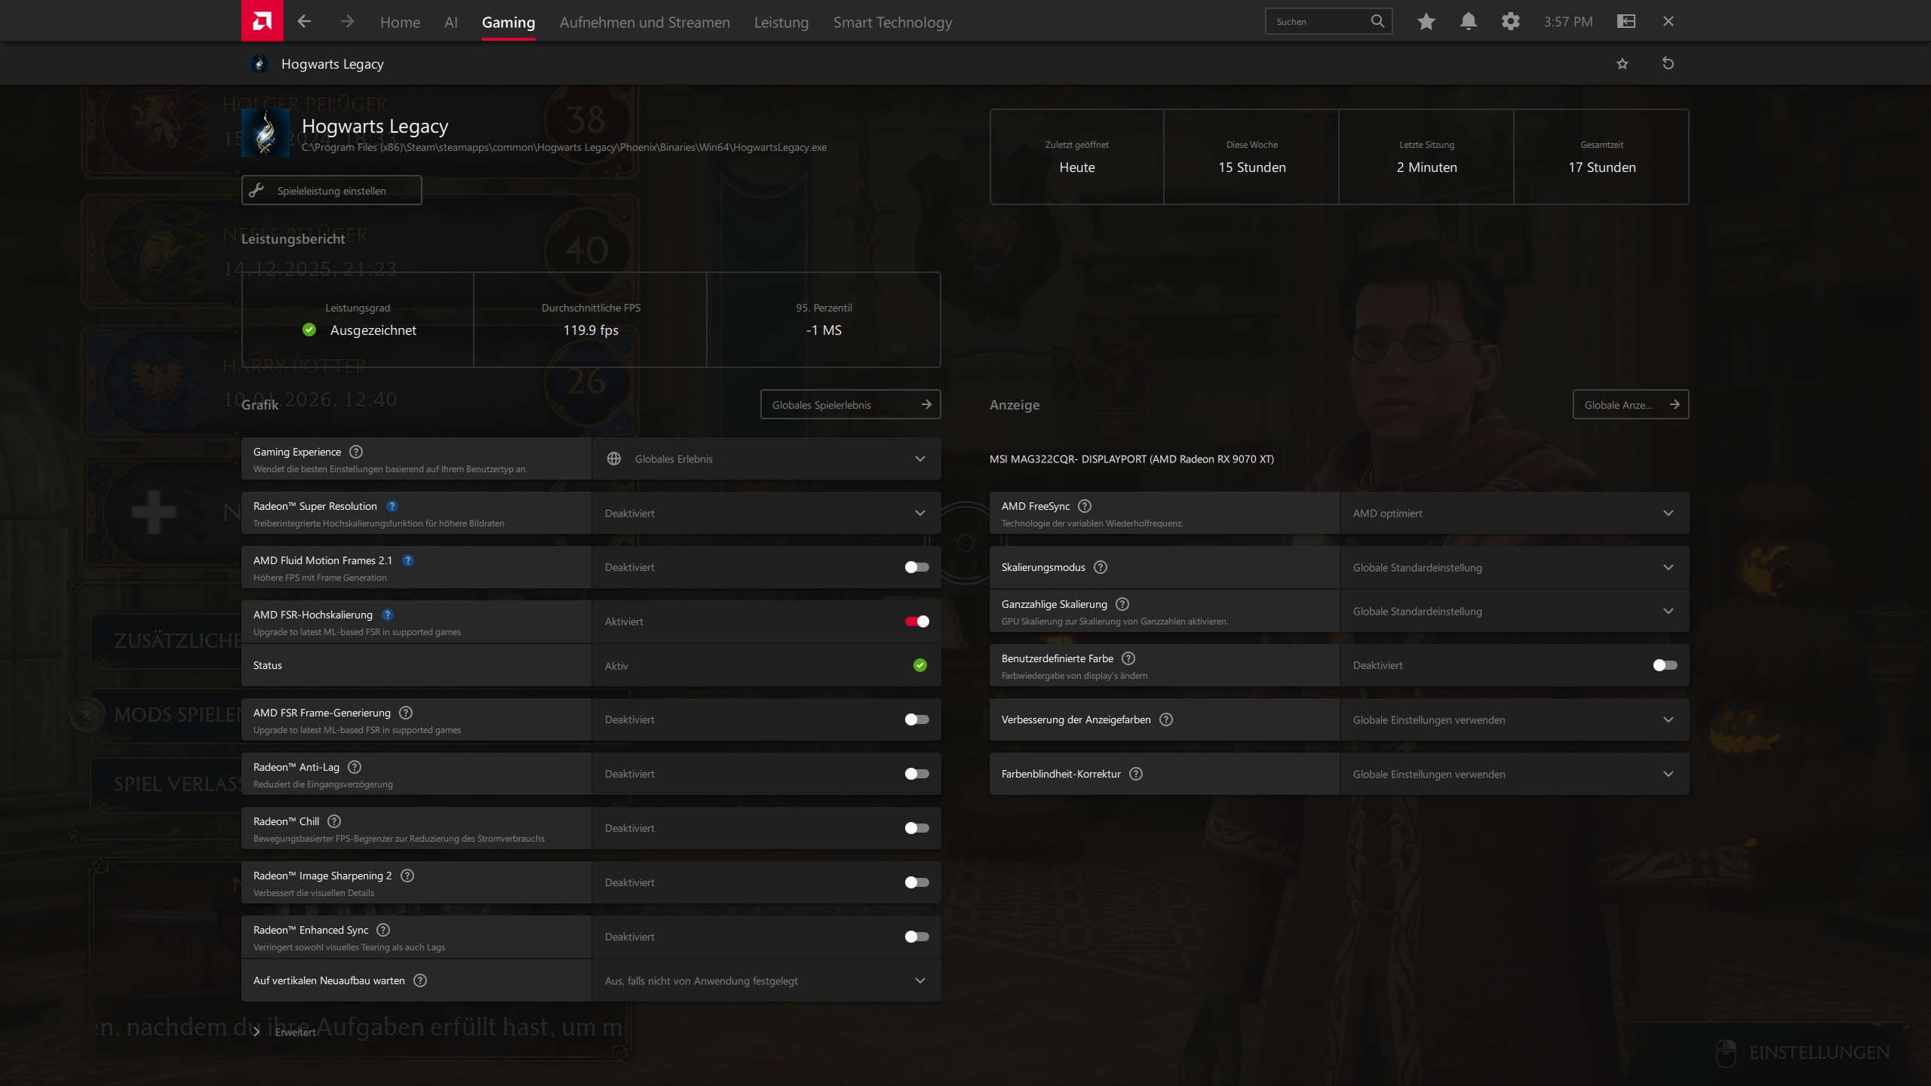
Task: Open settings gear icon
Action: 1510,21
